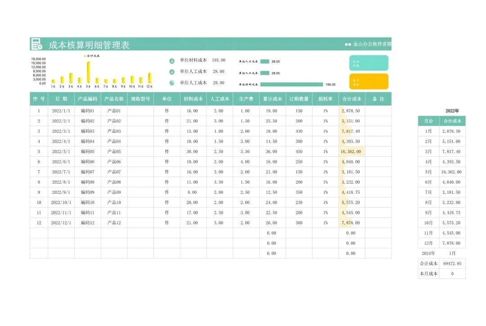The width and height of the screenshot is (486, 326).
Task: Click the date cell 2022/1/1
Action: tap(61, 111)
